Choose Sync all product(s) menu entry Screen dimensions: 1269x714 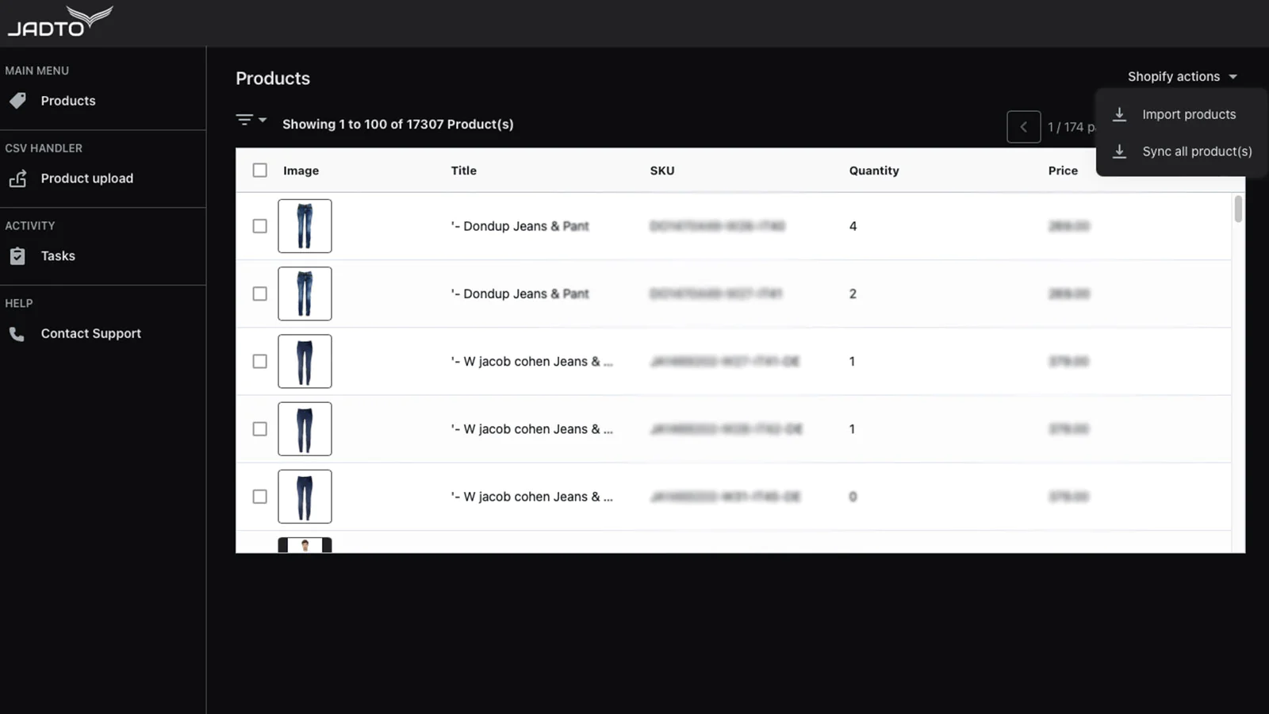1196,152
